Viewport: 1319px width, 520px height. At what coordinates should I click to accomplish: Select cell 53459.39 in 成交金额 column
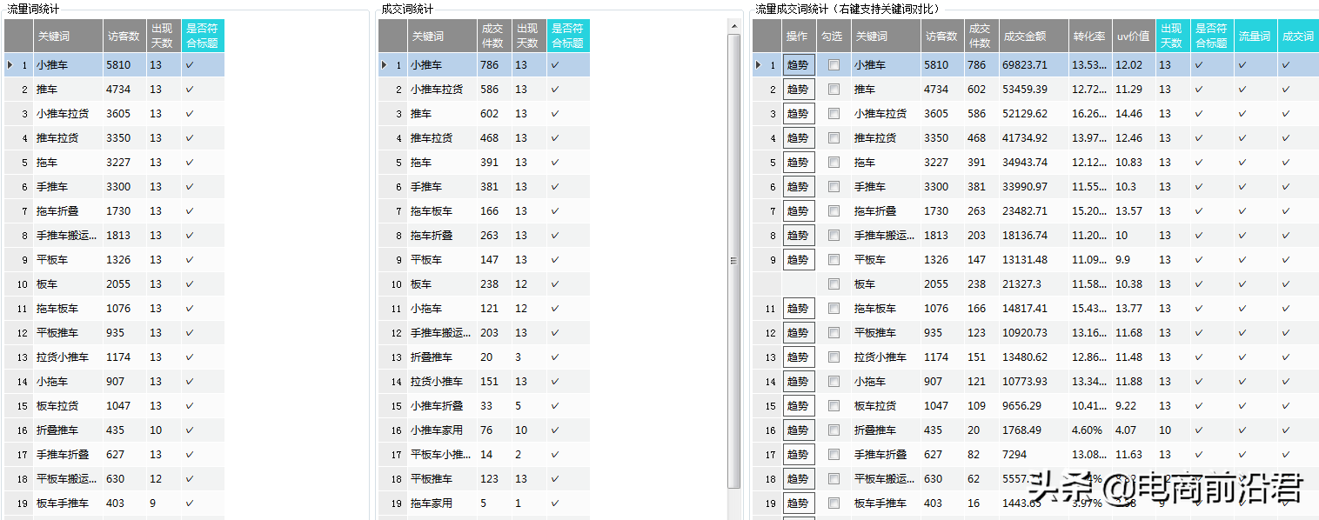[x=1034, y=90]
